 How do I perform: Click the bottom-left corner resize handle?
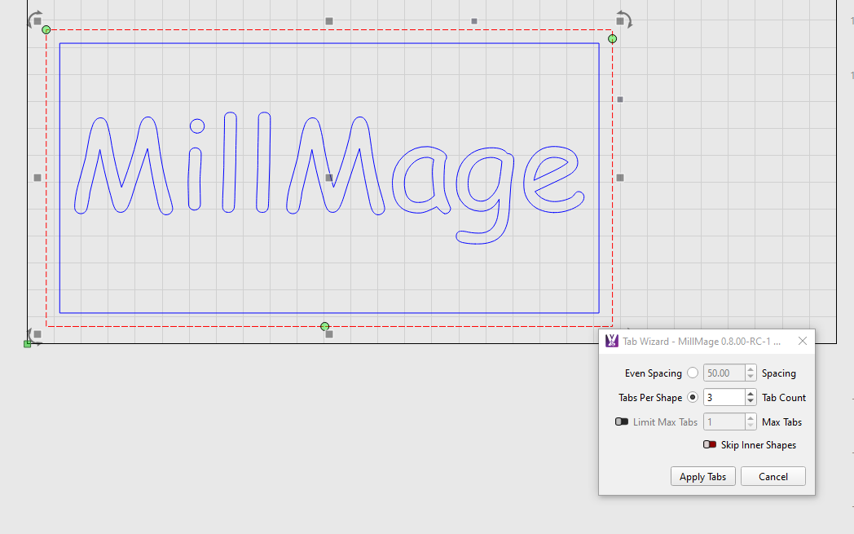pyautogui.click(x=37, y=334)
